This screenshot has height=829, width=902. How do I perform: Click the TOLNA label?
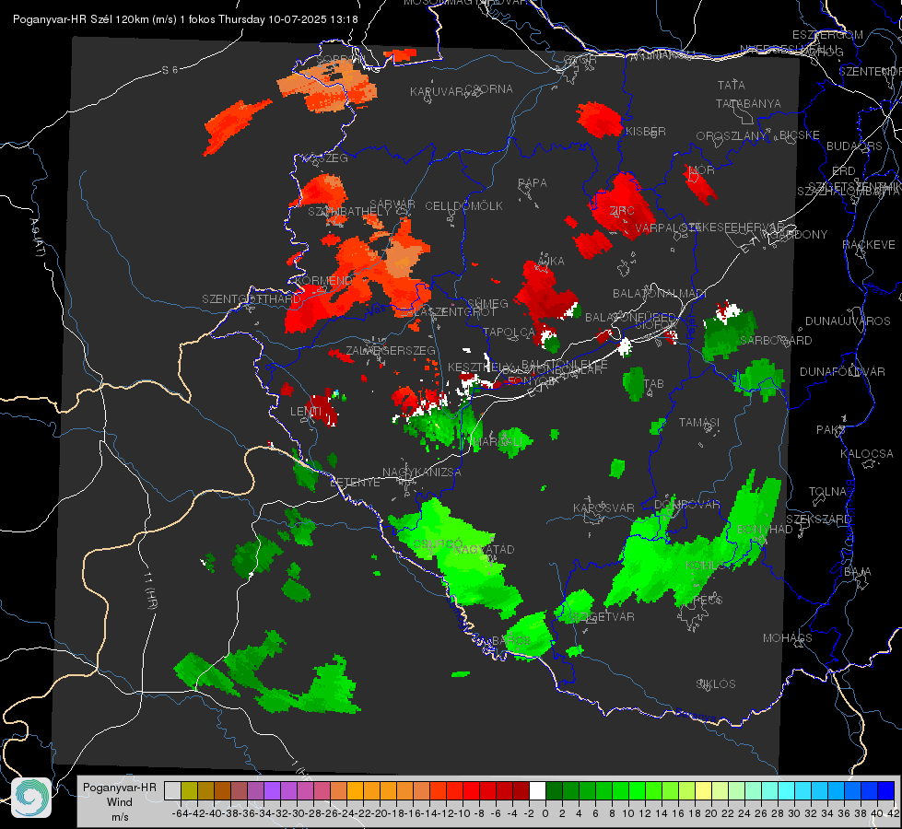click(x=827, y=492)
